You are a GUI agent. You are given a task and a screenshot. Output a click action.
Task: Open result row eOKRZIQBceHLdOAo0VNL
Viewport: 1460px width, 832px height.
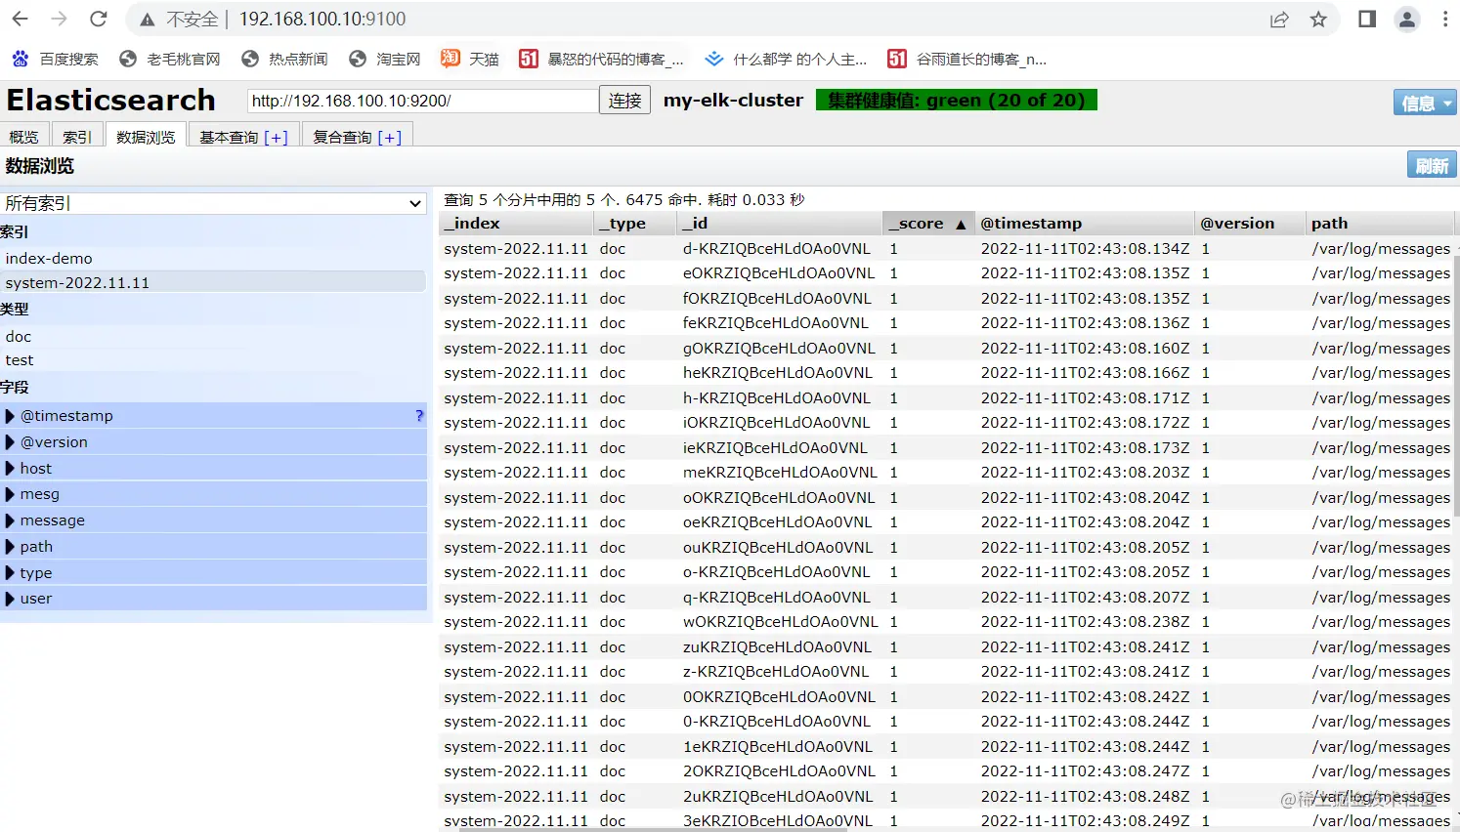(946, 273)
